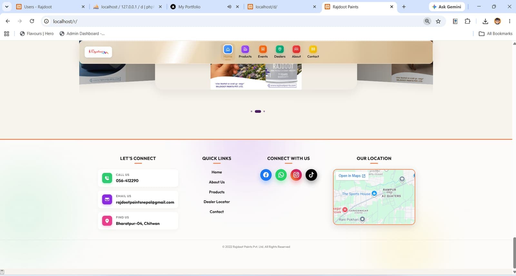Open Chrome three-dot menu
The image size is (516, 276).
[510, 21]
